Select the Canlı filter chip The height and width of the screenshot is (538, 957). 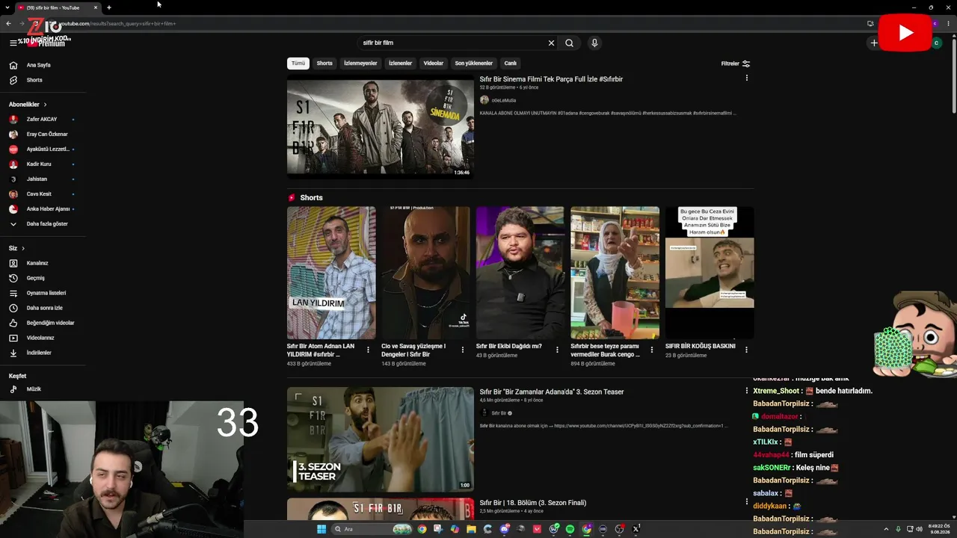[511, 64]
